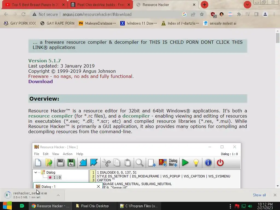Click the red flag tray icon
The height and width of the screenshot is (210, 280).
click(237, 206)
